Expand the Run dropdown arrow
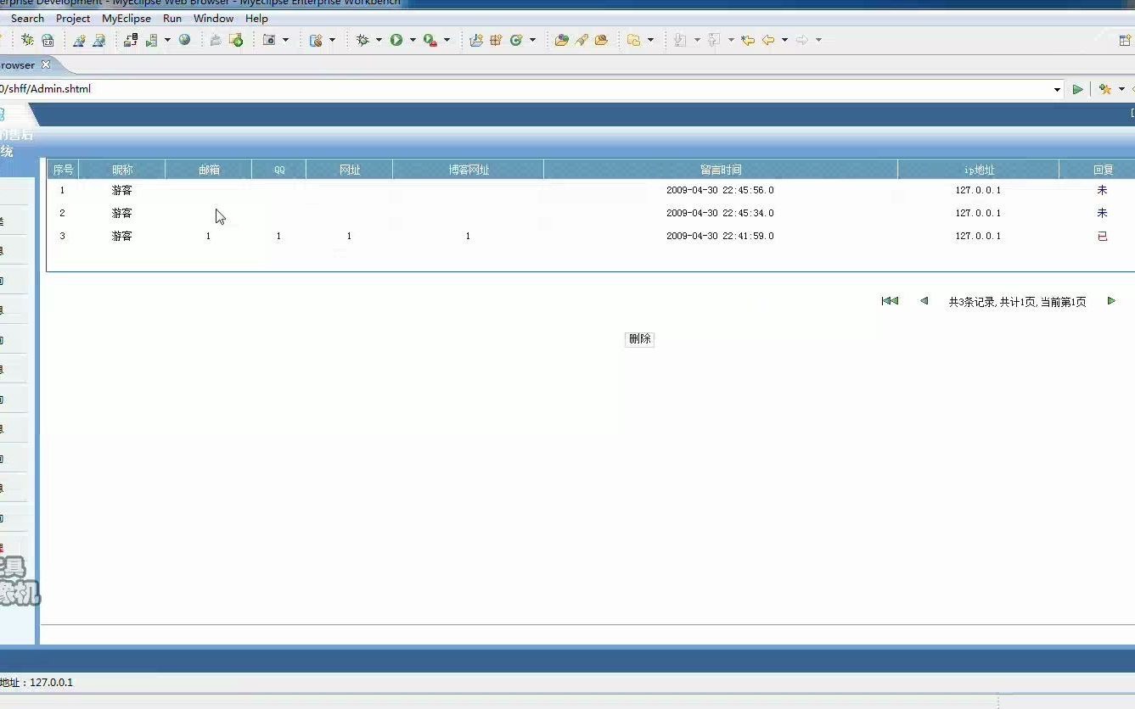 click(x=413, y=40)
